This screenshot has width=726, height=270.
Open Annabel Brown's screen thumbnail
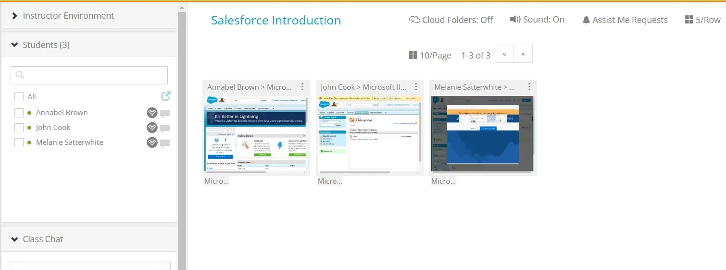[x=256, y=134]
